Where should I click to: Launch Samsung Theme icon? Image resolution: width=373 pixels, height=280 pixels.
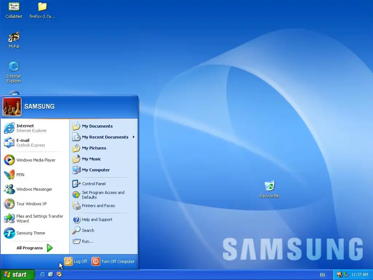coord(9,233)
